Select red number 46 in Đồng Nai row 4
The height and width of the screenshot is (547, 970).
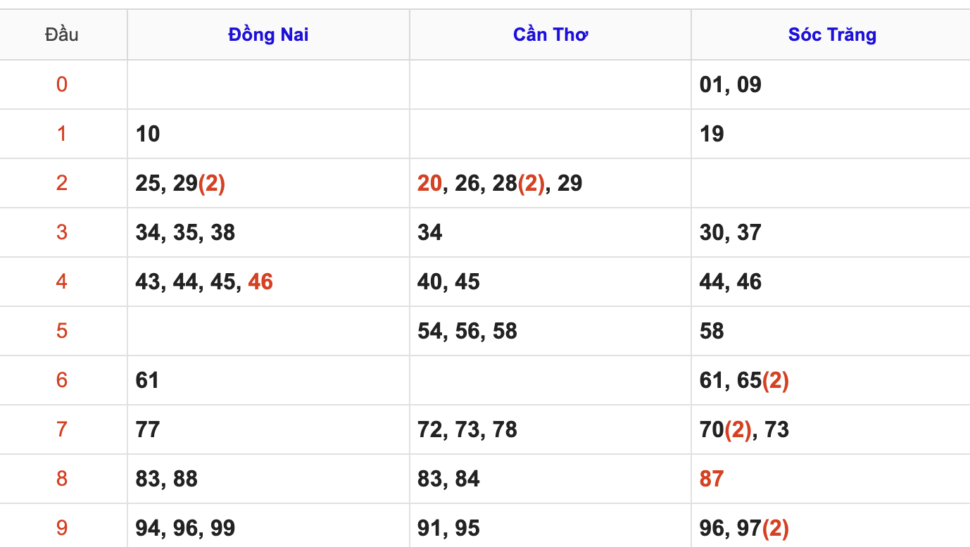pyautogui.click(x=260, y=282)
